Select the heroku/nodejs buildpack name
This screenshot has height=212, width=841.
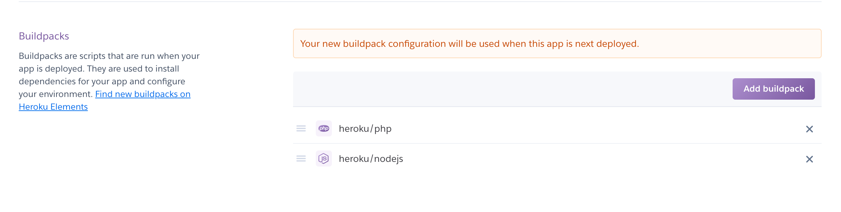(x=371, y=159)
